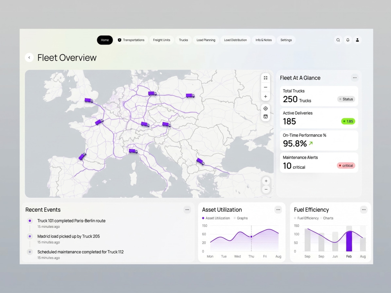Open Fleet At A Glance options menu
This screenshot has height=293, width=391.
(x=355, y=78)
